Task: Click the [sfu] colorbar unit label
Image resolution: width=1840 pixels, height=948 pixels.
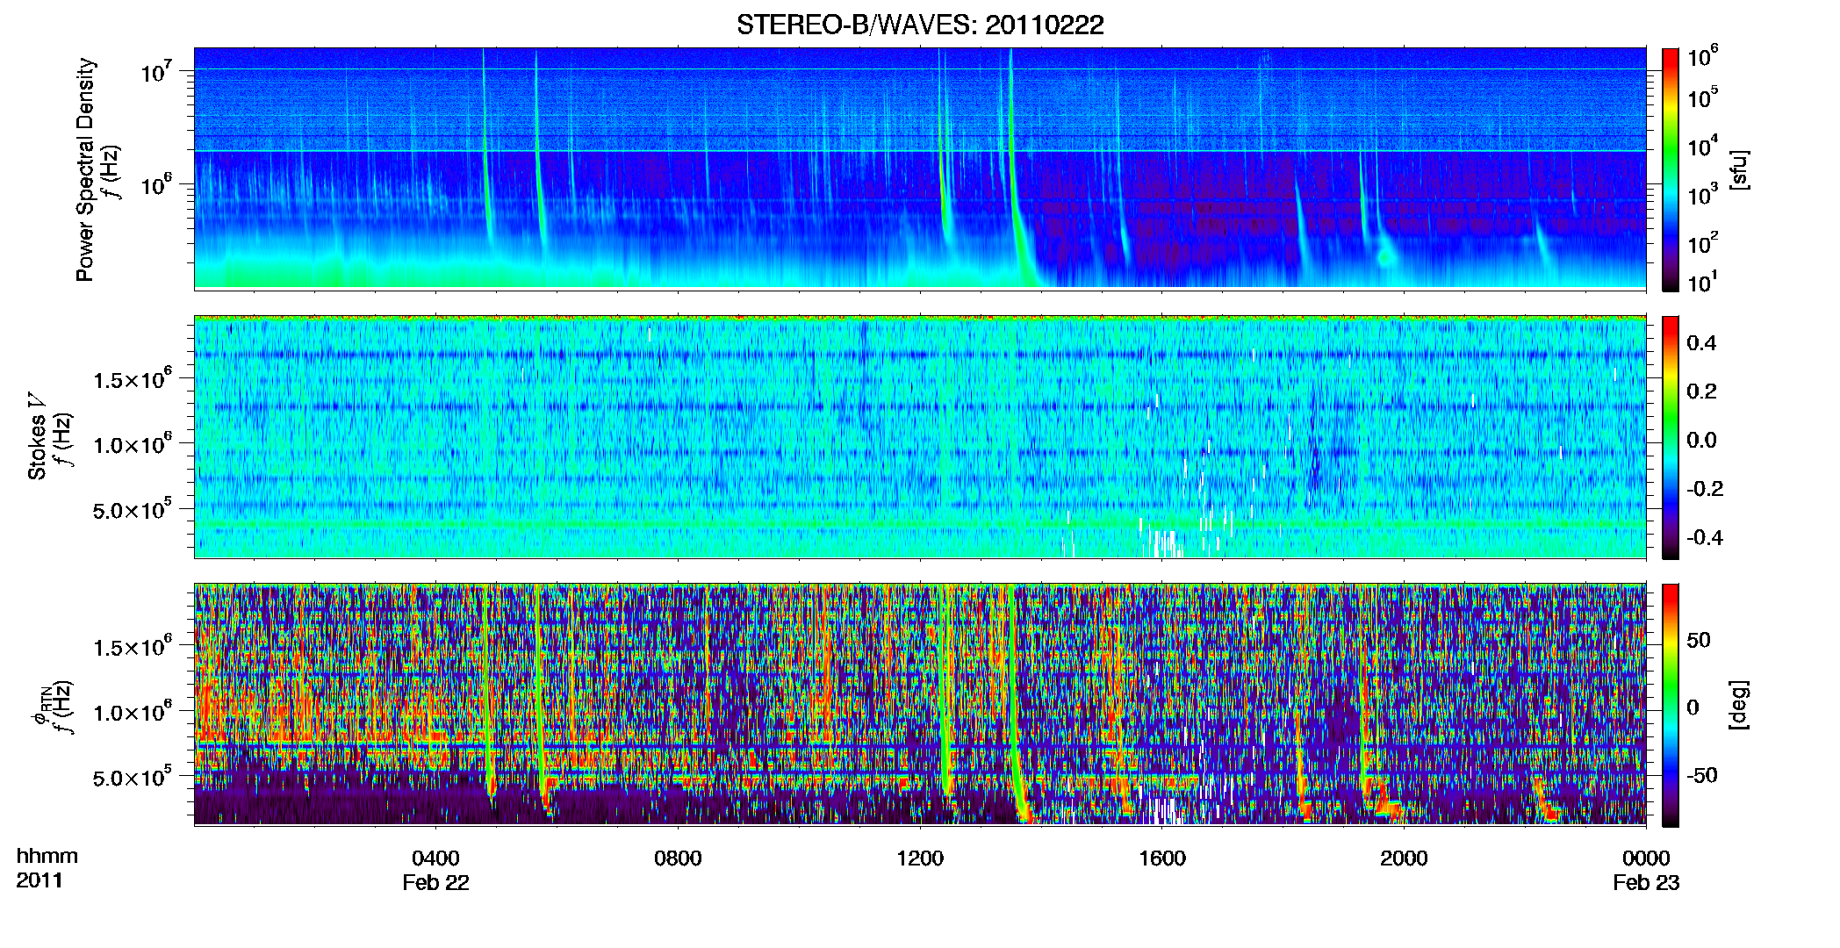Action: (x=1739, y=169)
